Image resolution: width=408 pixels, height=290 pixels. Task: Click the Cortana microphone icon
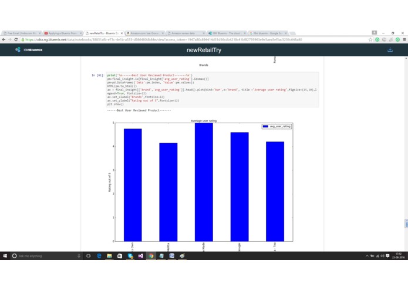click(x=79, y=256)
